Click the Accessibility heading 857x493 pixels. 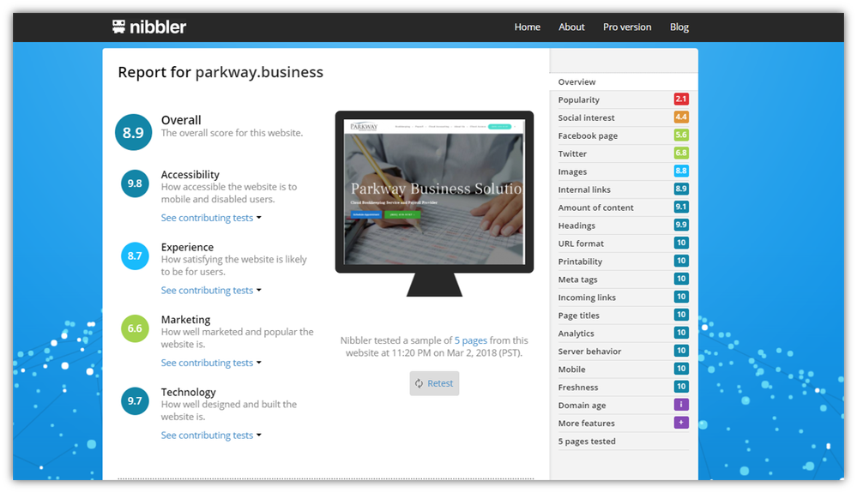pyautogui.click(x=190, y=175)
